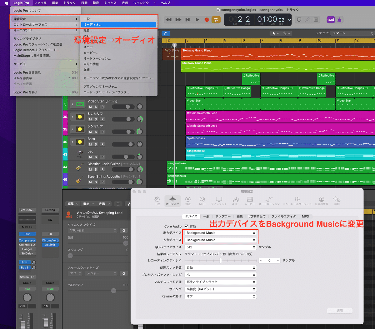Open the スナップ smart dropdown
This screenshot has height=329, width=375.
(352, 33)
